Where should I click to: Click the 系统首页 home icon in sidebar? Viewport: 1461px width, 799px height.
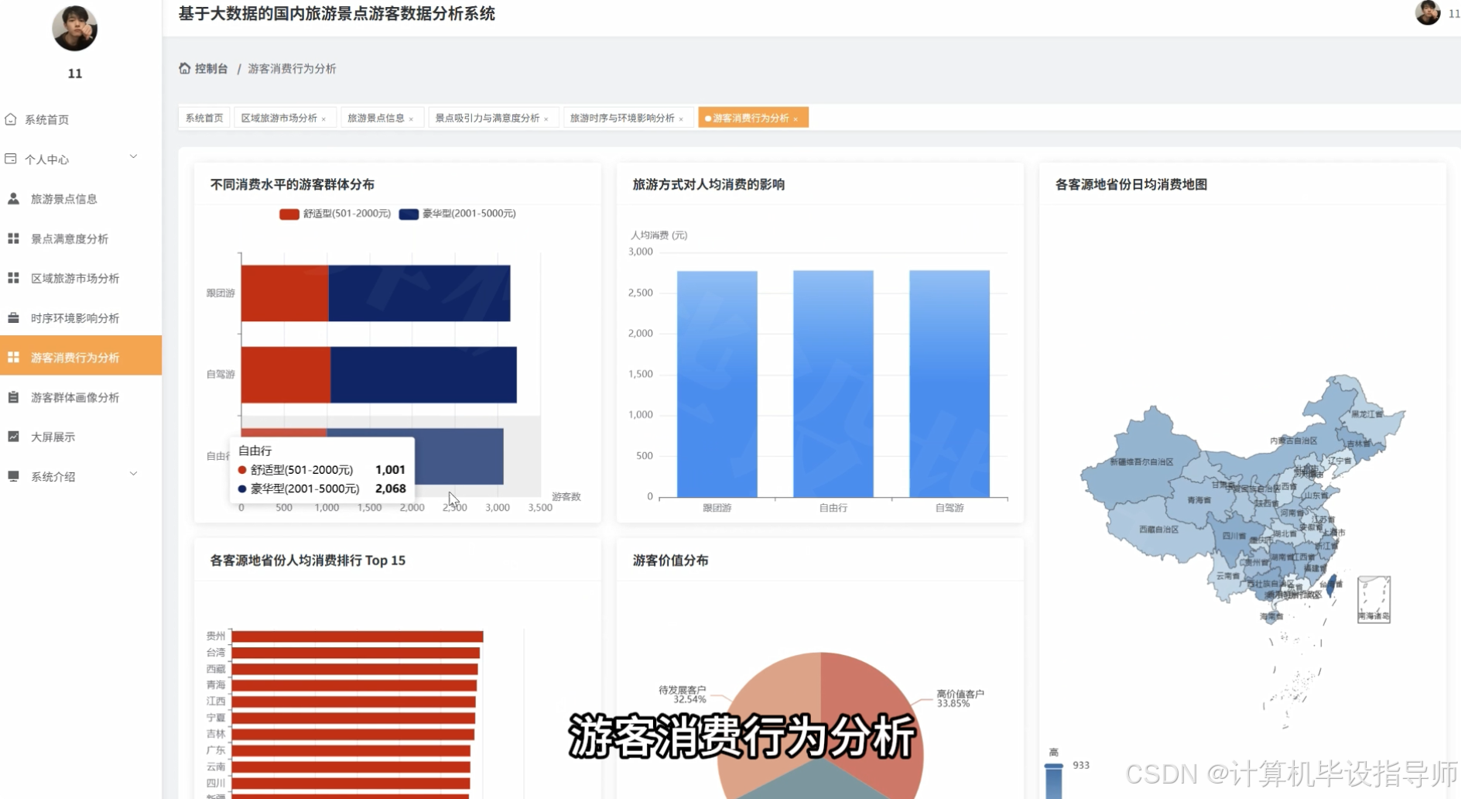12,119
